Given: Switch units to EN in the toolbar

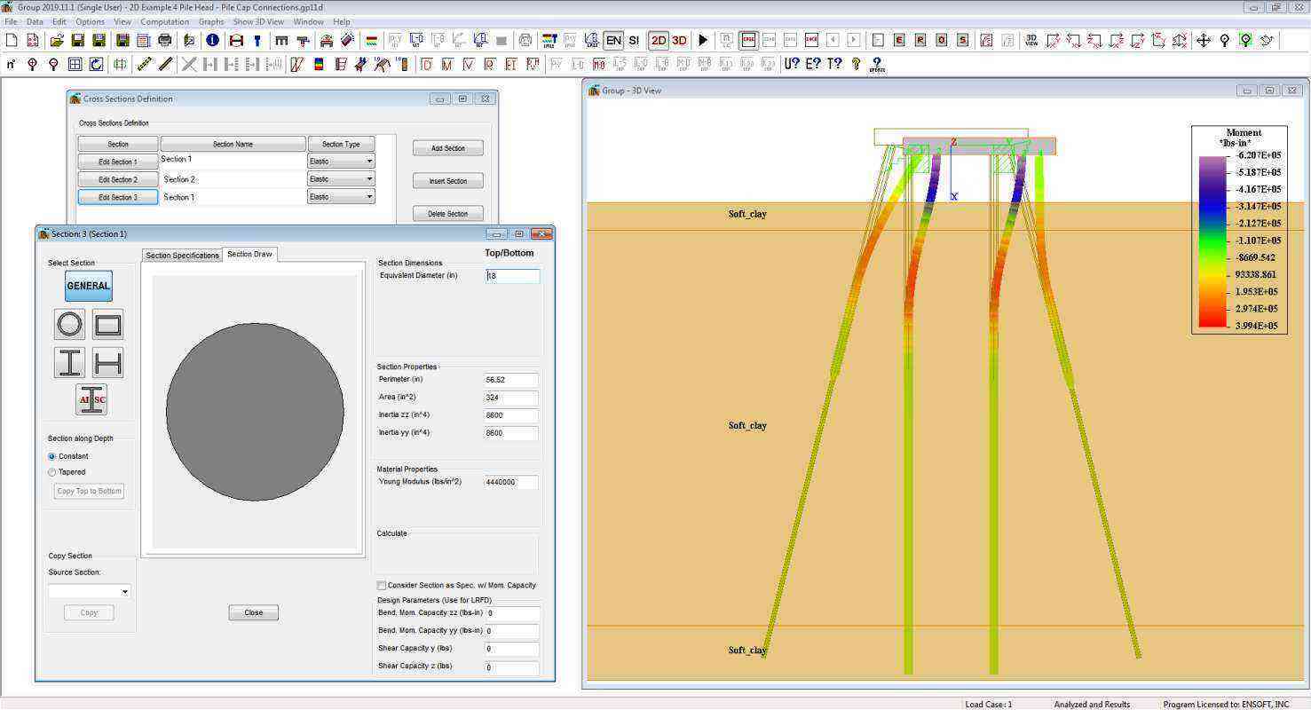Looking at the screenshot, I should pyautogui.click(x=613, y=40).
